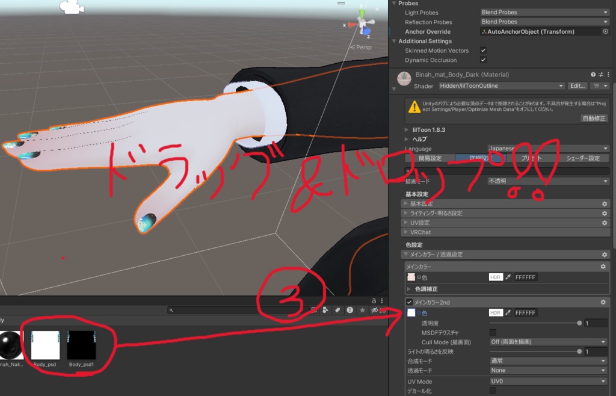This screenshot has height=396, width=616.
Task: Open 描画モード dropdown showing 不透明
Action: [x=548, y=181]
